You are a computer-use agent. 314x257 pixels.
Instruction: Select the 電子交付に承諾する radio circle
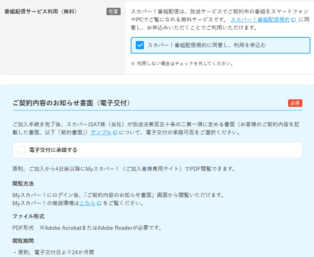point(22,150)
